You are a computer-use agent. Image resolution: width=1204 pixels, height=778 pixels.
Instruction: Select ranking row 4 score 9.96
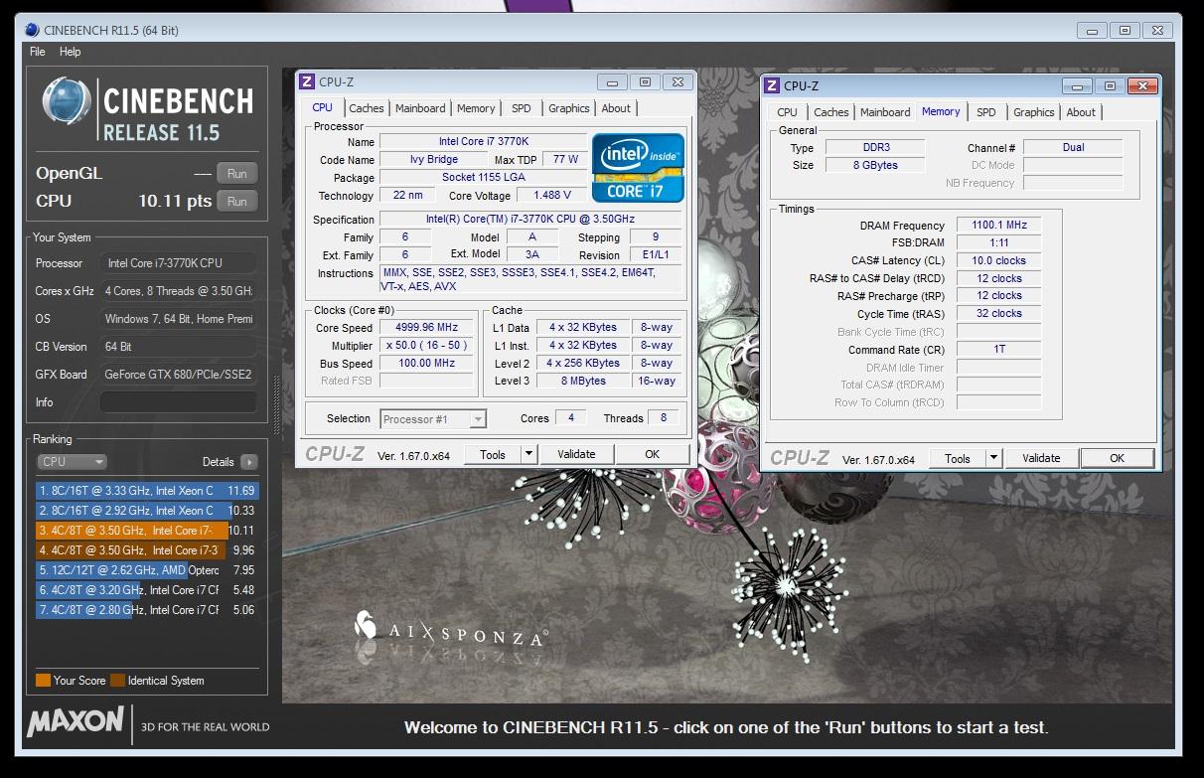[x=147, y=550]
